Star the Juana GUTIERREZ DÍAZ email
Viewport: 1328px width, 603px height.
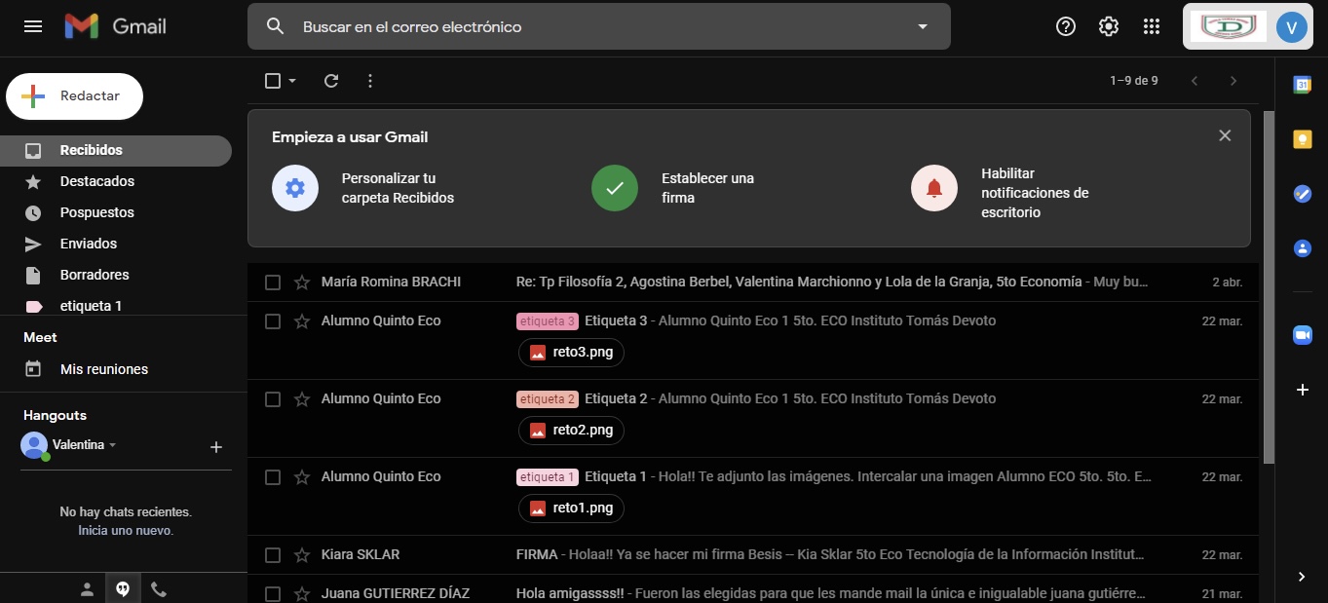click(302, 594)
